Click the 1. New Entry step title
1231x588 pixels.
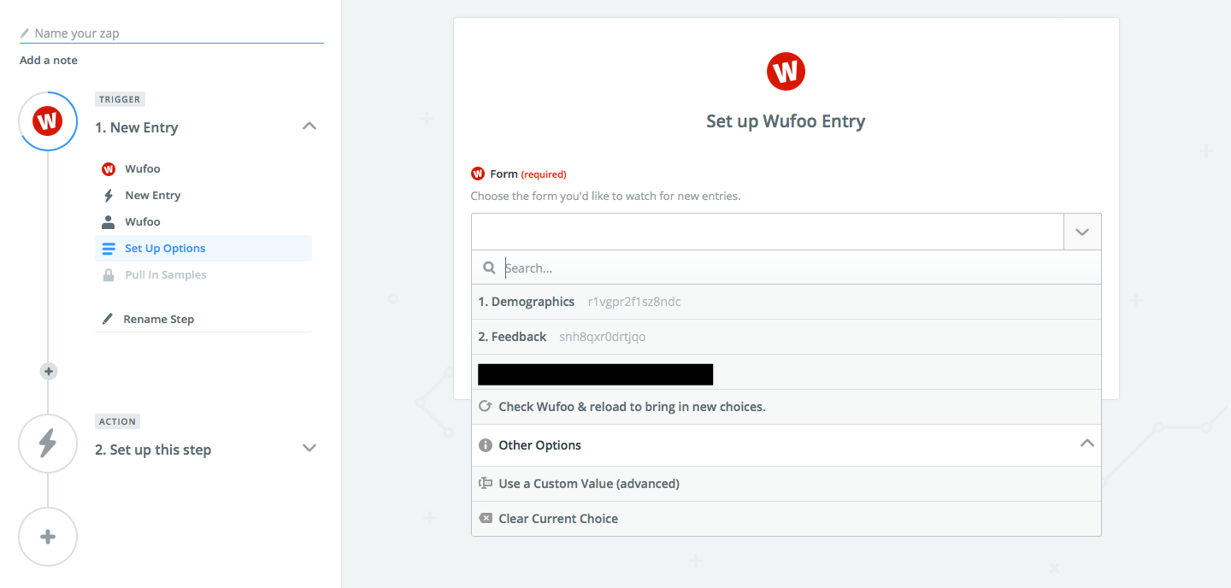tap(137, 127)
